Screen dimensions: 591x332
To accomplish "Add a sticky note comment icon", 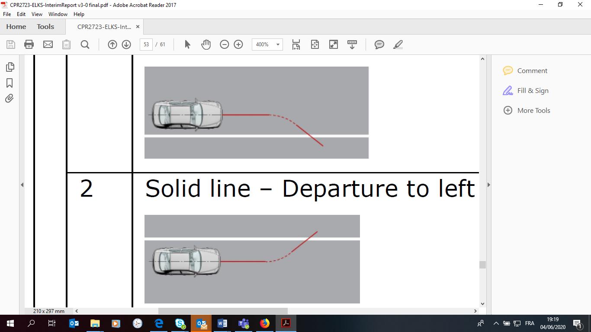I will [x=379, y=45].
